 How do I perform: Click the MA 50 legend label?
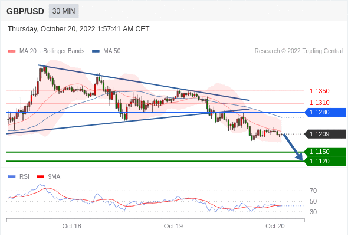point(112,51)
